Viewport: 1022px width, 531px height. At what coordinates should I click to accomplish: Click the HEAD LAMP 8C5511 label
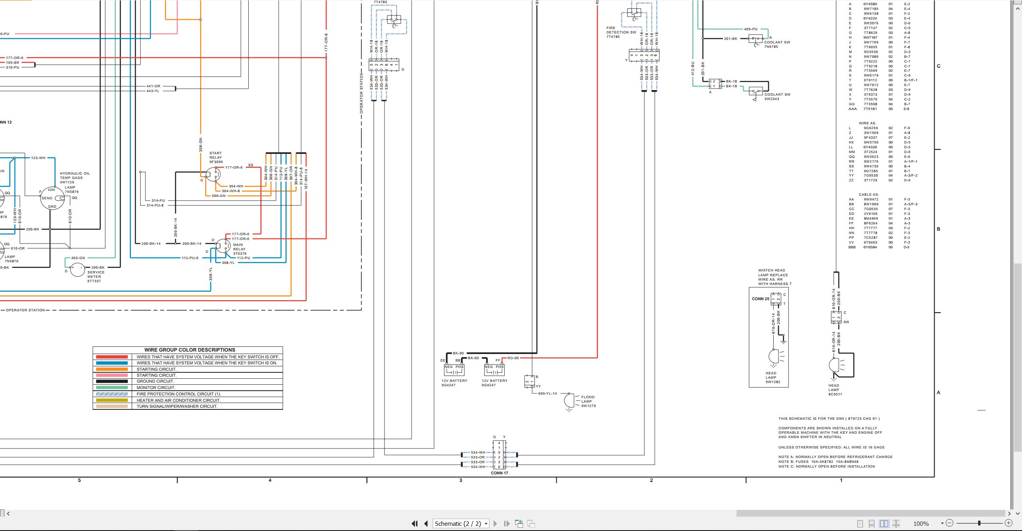pyautogui.click(x=835, y=390)
